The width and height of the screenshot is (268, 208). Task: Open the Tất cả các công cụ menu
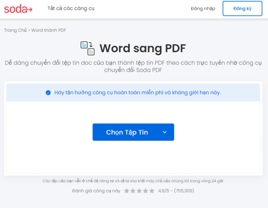pos(71,8)
